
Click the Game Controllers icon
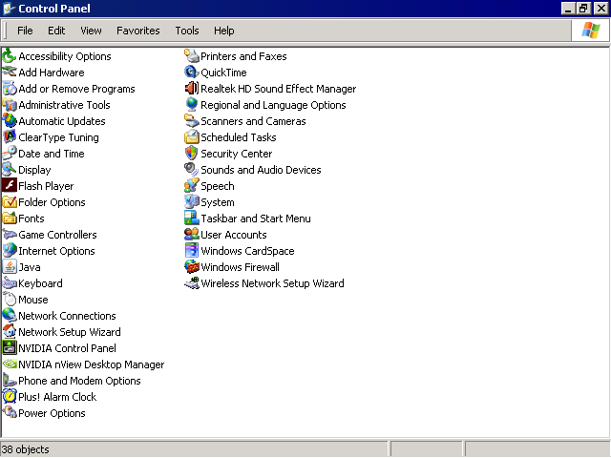[x=10, y=235]
